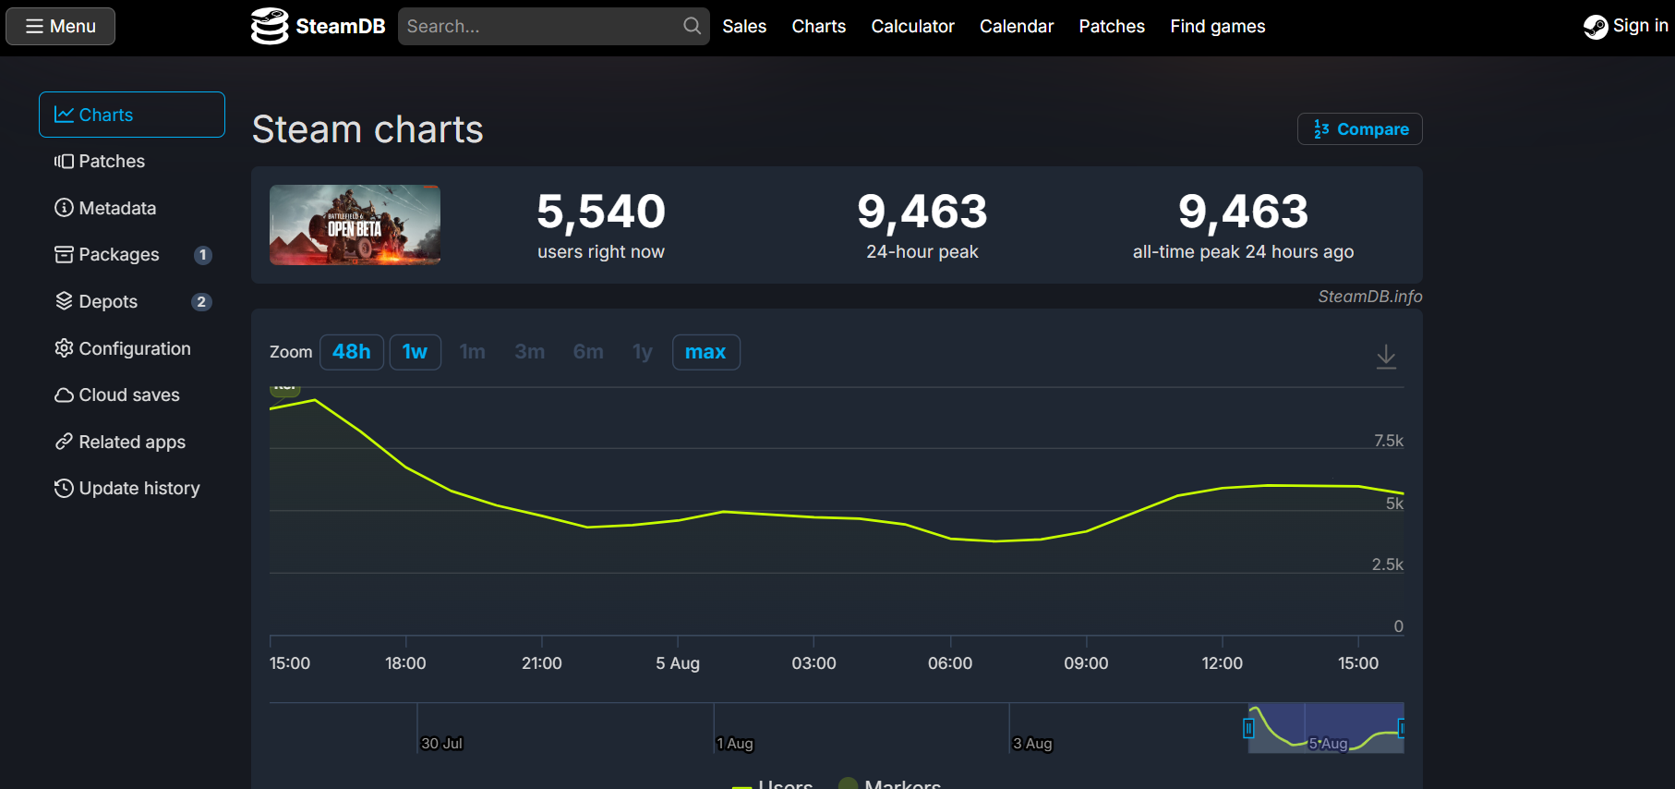Click the Depots count badge 2

(201, 302)
